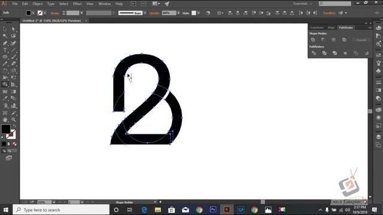Select the Direct Selection tool

point(13,29)
